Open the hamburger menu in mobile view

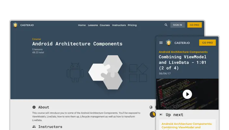pos(161,43)
